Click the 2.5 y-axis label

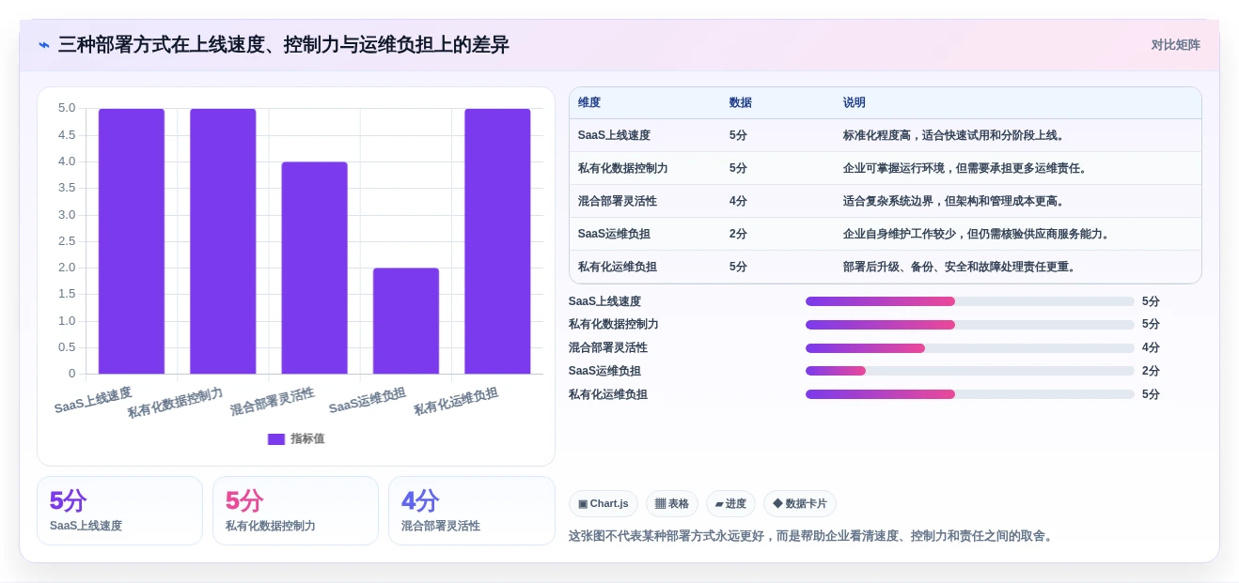point(67,241)
